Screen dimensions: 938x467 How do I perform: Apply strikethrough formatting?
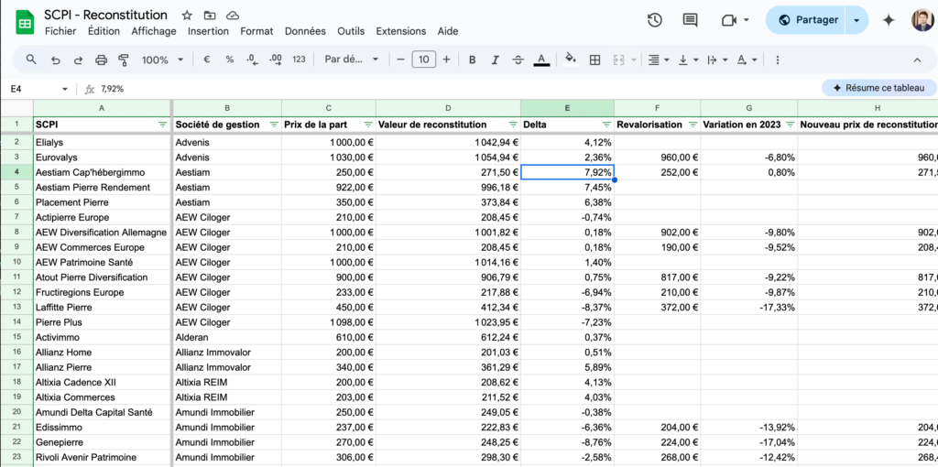click(518, 60)
